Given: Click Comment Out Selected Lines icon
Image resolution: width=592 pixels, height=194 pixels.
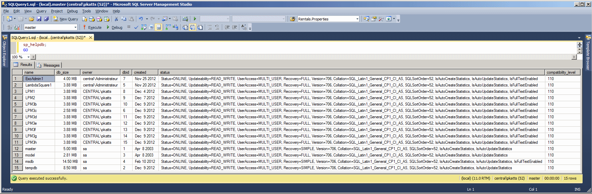Looking at the screenshot, I should pos(210,27).
